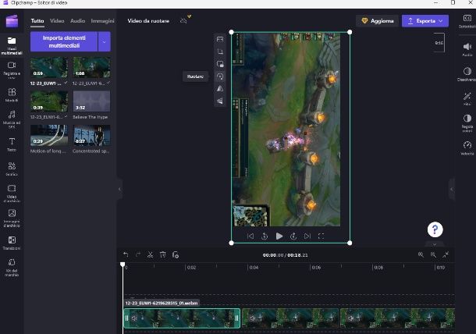Screen dimensions: 476x334
Task: Select the Motion of long... thumbnail
Action: pos(49,135)
